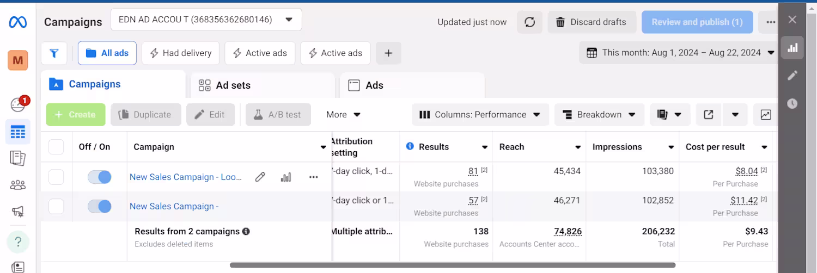Screen dimensions: 817x273
Task: Click the horizontal table scrollbar
Action: 452,265
